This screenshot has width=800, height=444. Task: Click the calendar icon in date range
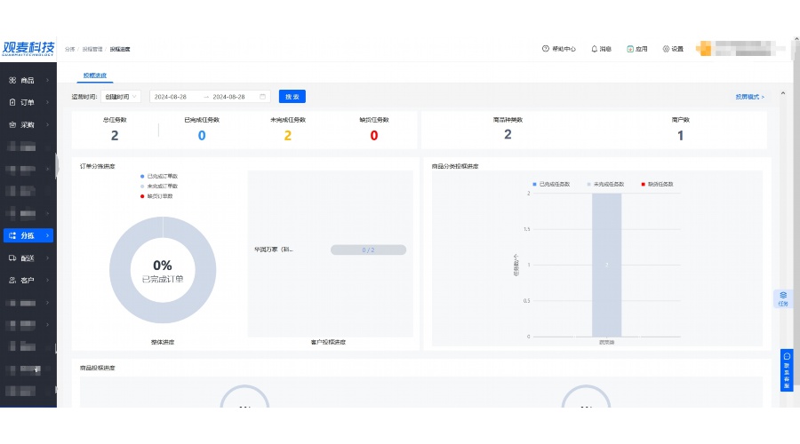(263, 97)
